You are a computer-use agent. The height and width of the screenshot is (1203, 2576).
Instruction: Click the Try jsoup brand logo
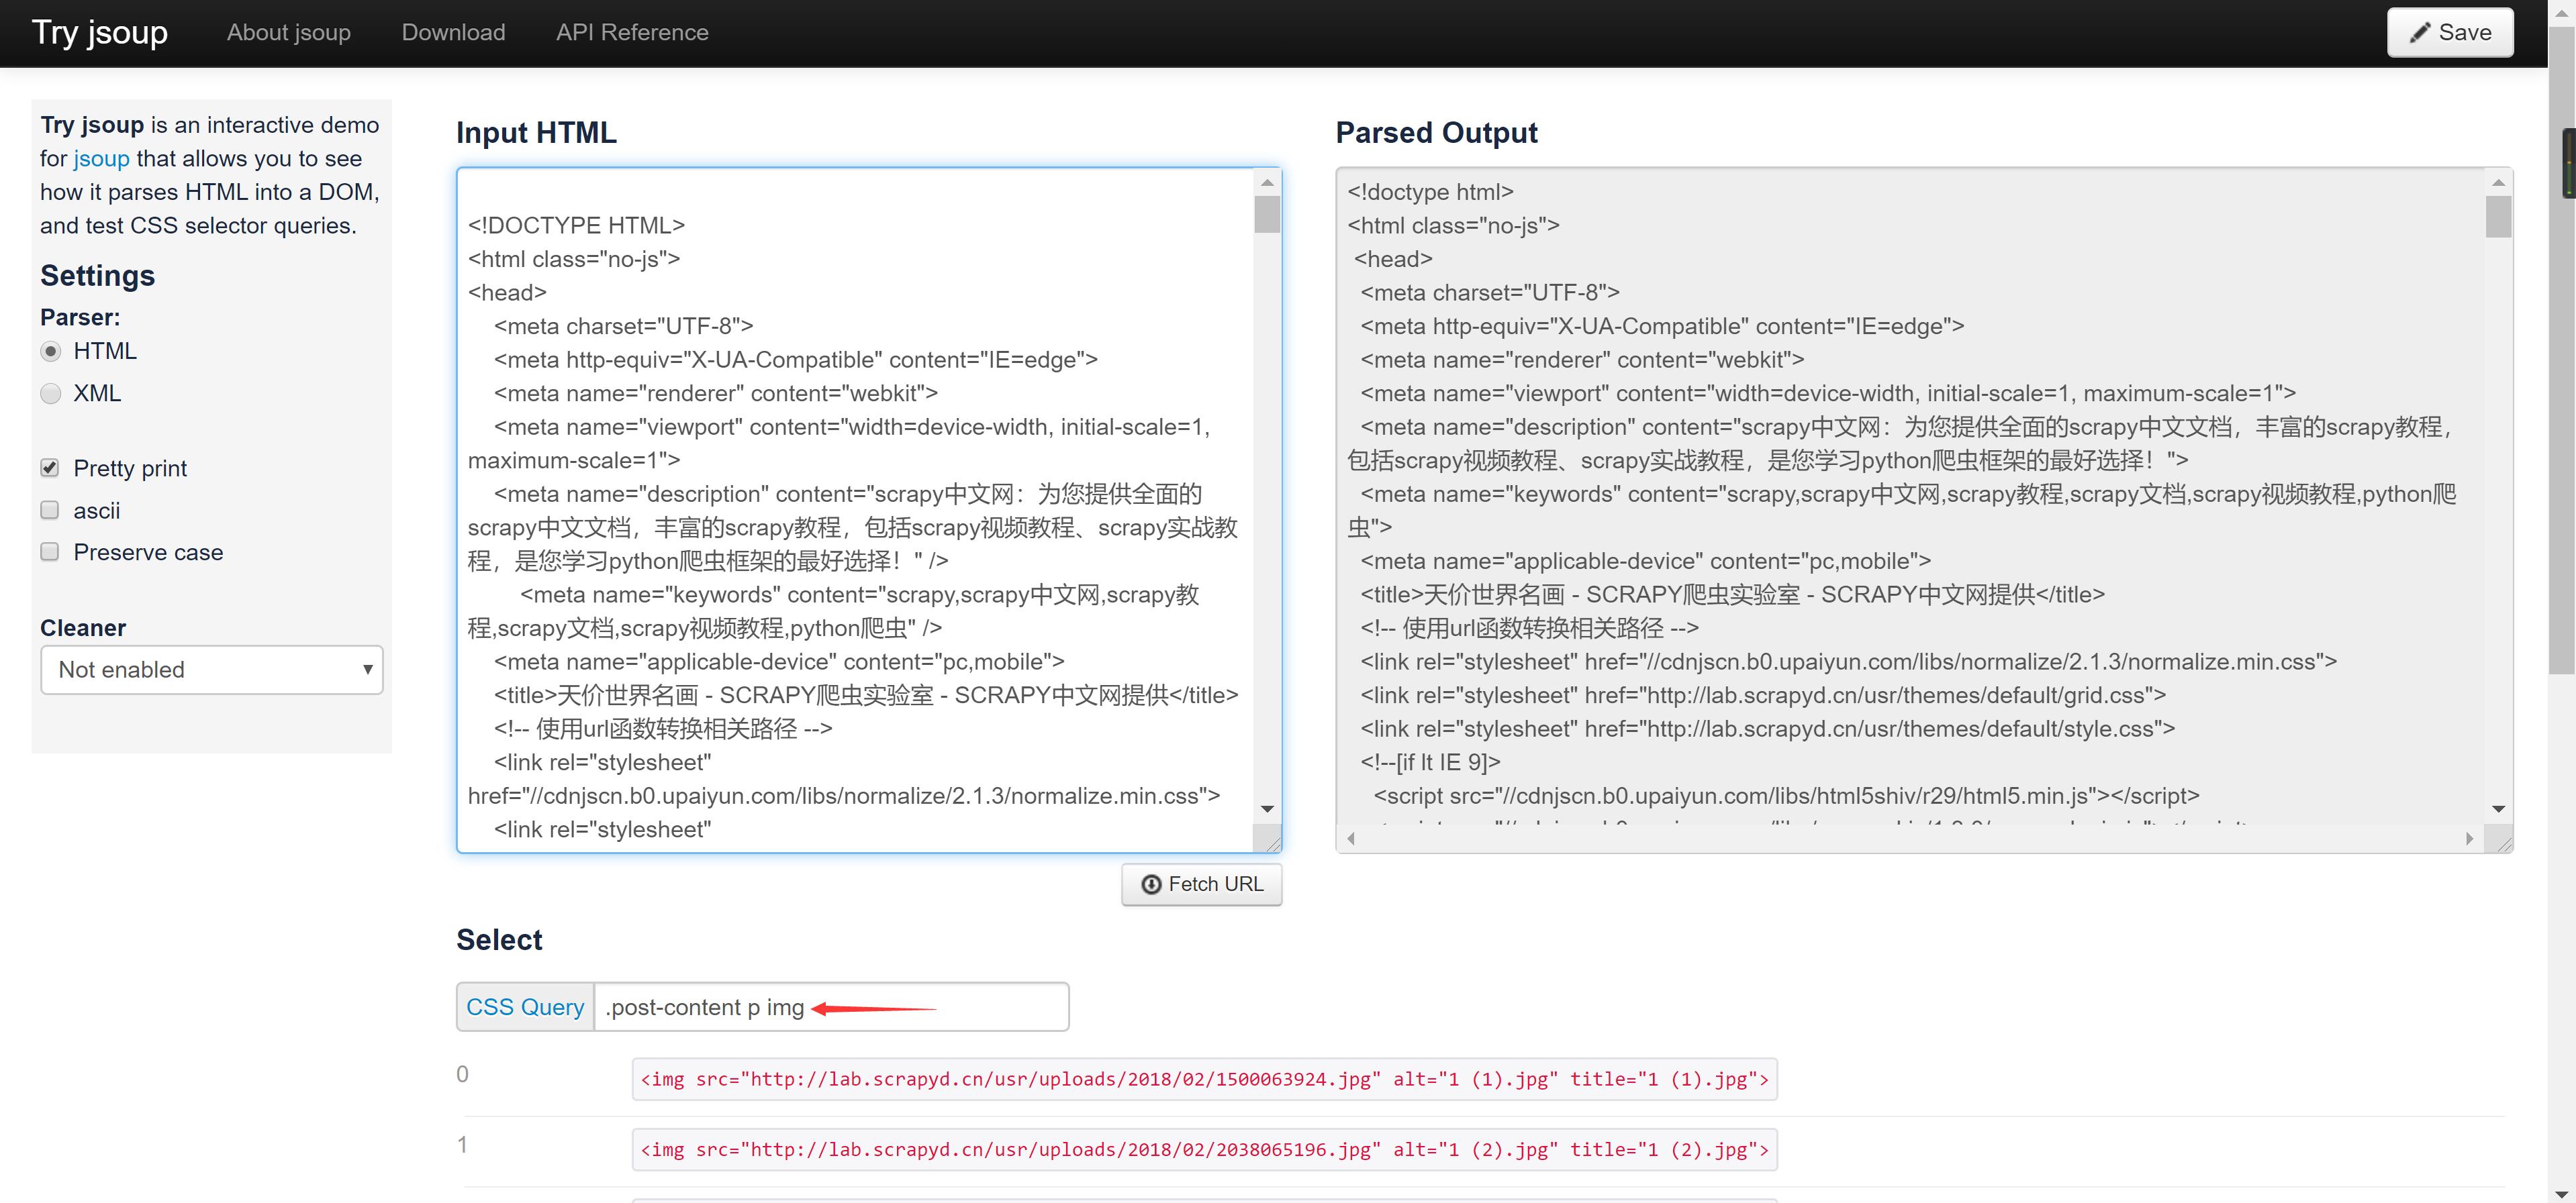pos(100,32)
